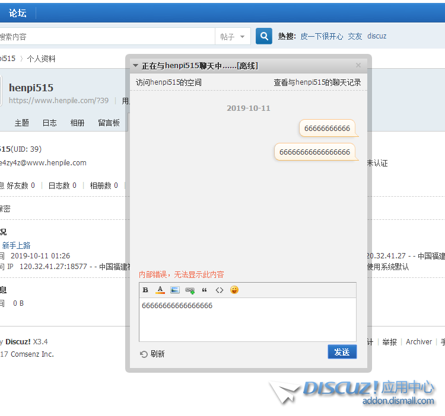Click inside the chat message text area
The image size is (445, 416).
[247, 320]
